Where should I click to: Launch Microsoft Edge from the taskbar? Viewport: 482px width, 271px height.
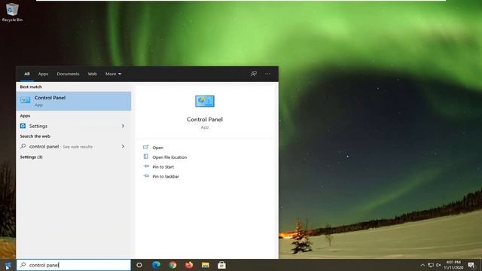(156, 265)
